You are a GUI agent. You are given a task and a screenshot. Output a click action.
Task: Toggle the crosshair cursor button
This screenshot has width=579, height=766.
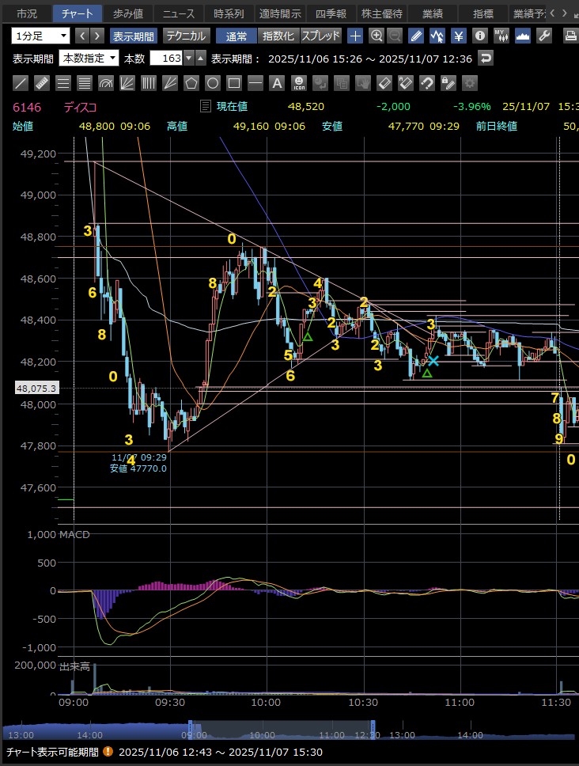(356, 36)
